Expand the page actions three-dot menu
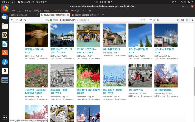The image size is (195, 122). click(x=150, y=20)
